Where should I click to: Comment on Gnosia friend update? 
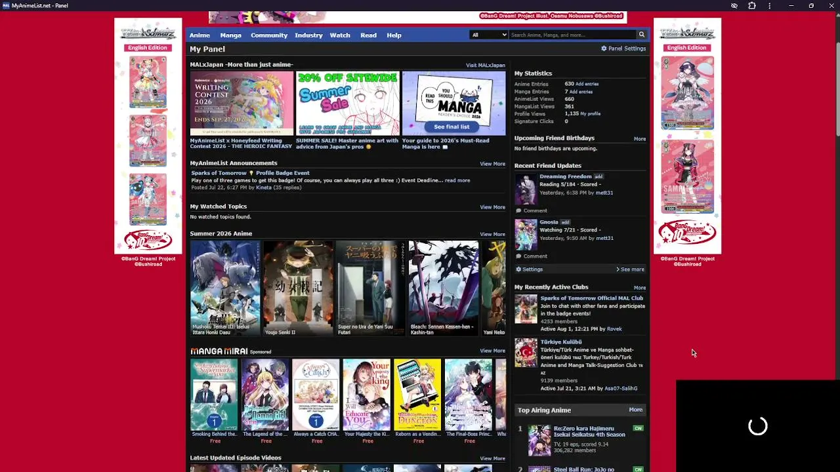[x=531, y=256]
